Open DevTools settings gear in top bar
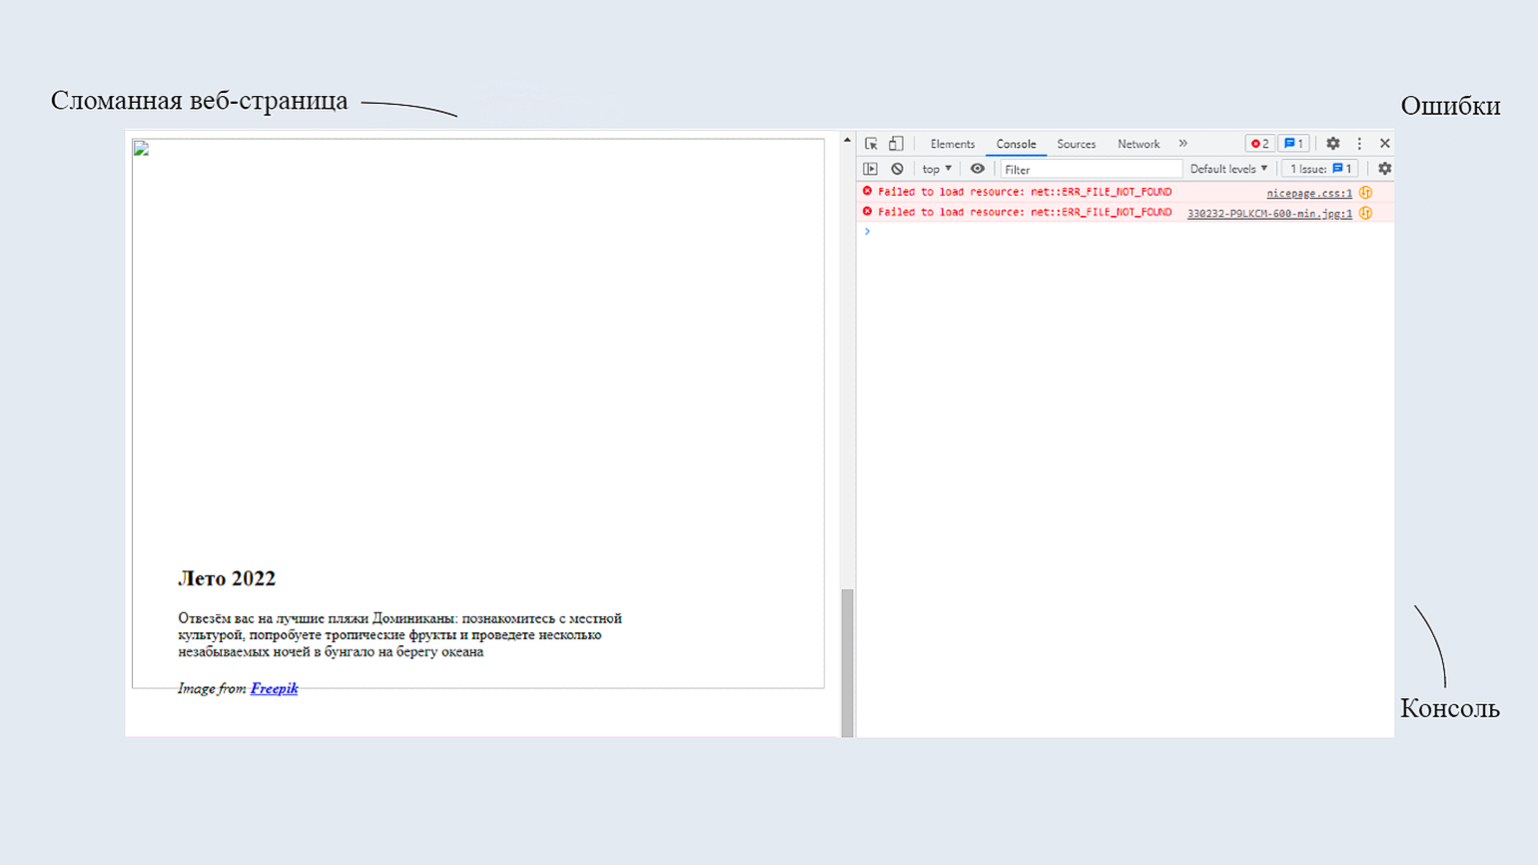The height and width of the screenshot is (865, 1538). pos(1332,144)
